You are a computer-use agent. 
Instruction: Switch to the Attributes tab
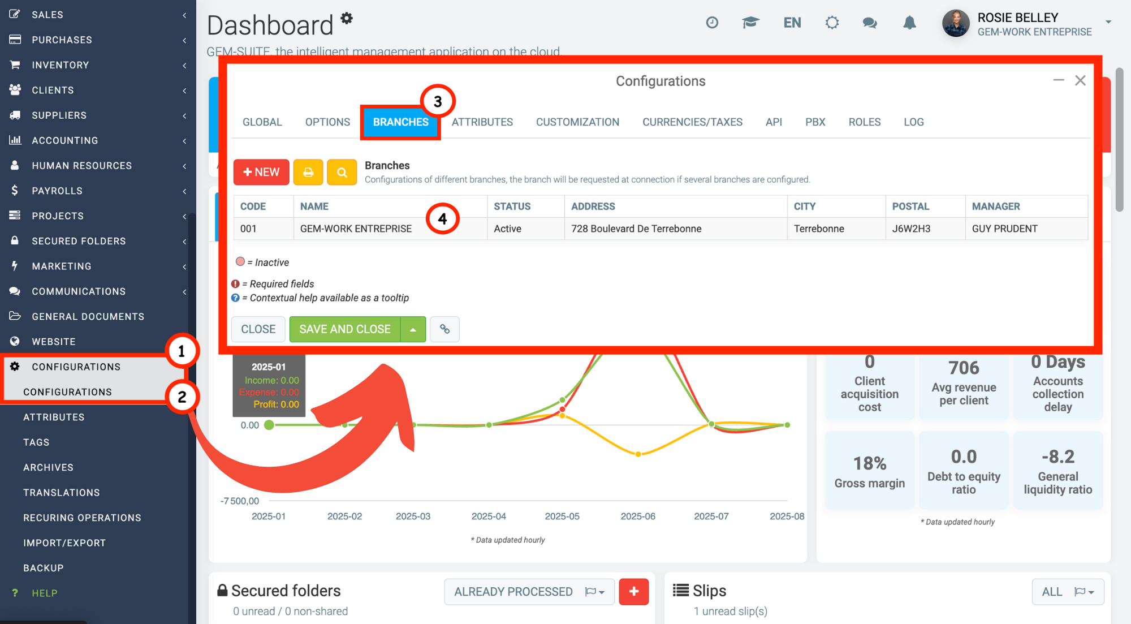[x=482, y=122]
